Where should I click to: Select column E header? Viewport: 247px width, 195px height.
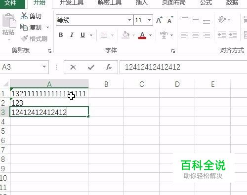click(x=213, y=84)
